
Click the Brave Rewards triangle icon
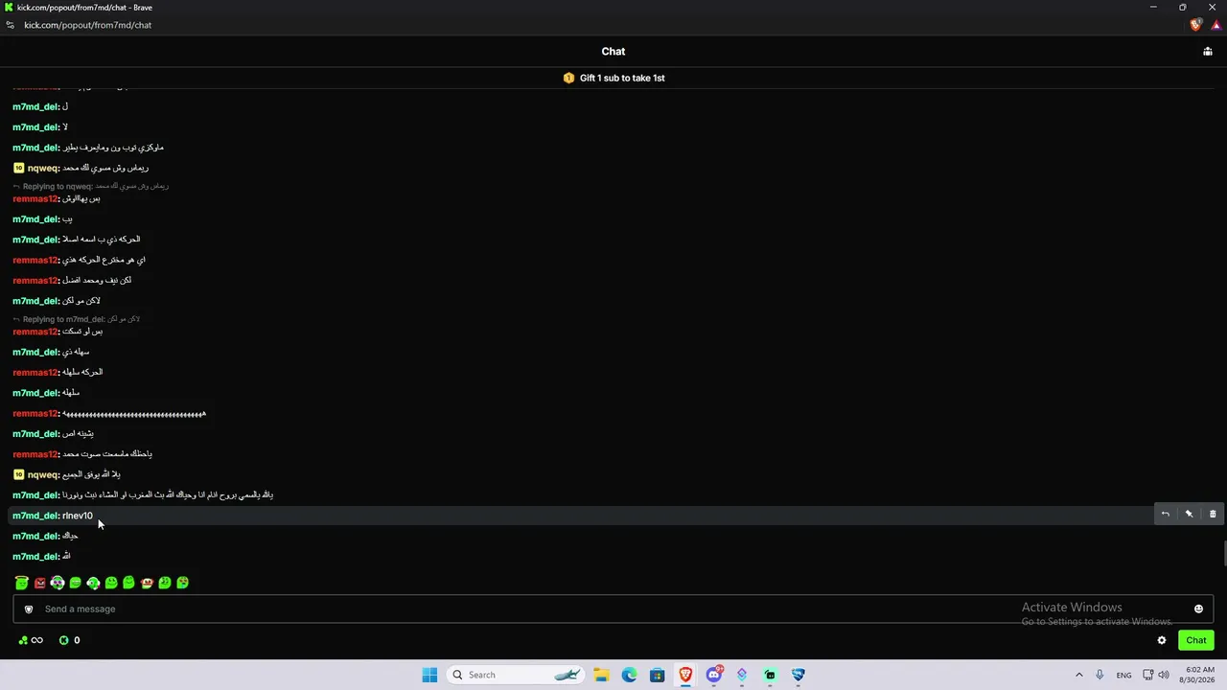coord(1215,25)
